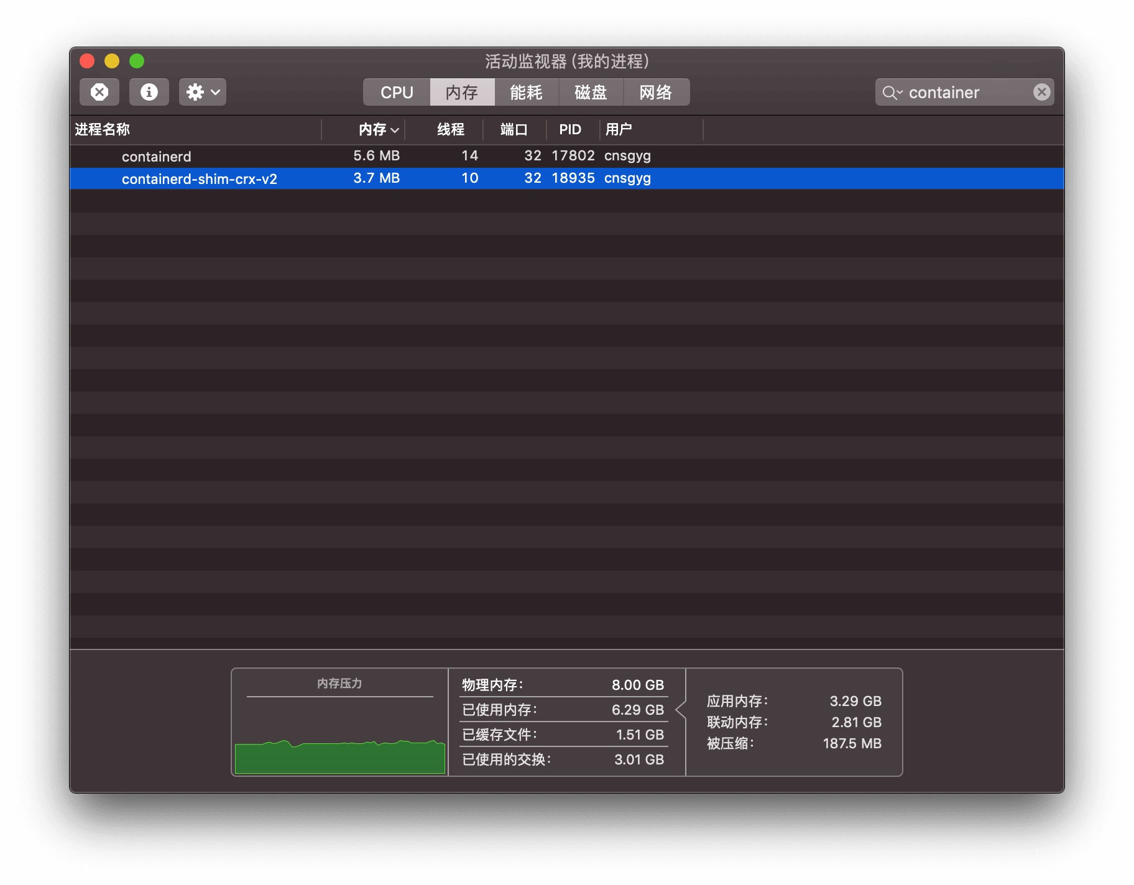
Task: Clear the container search field
Action: 1042,92
